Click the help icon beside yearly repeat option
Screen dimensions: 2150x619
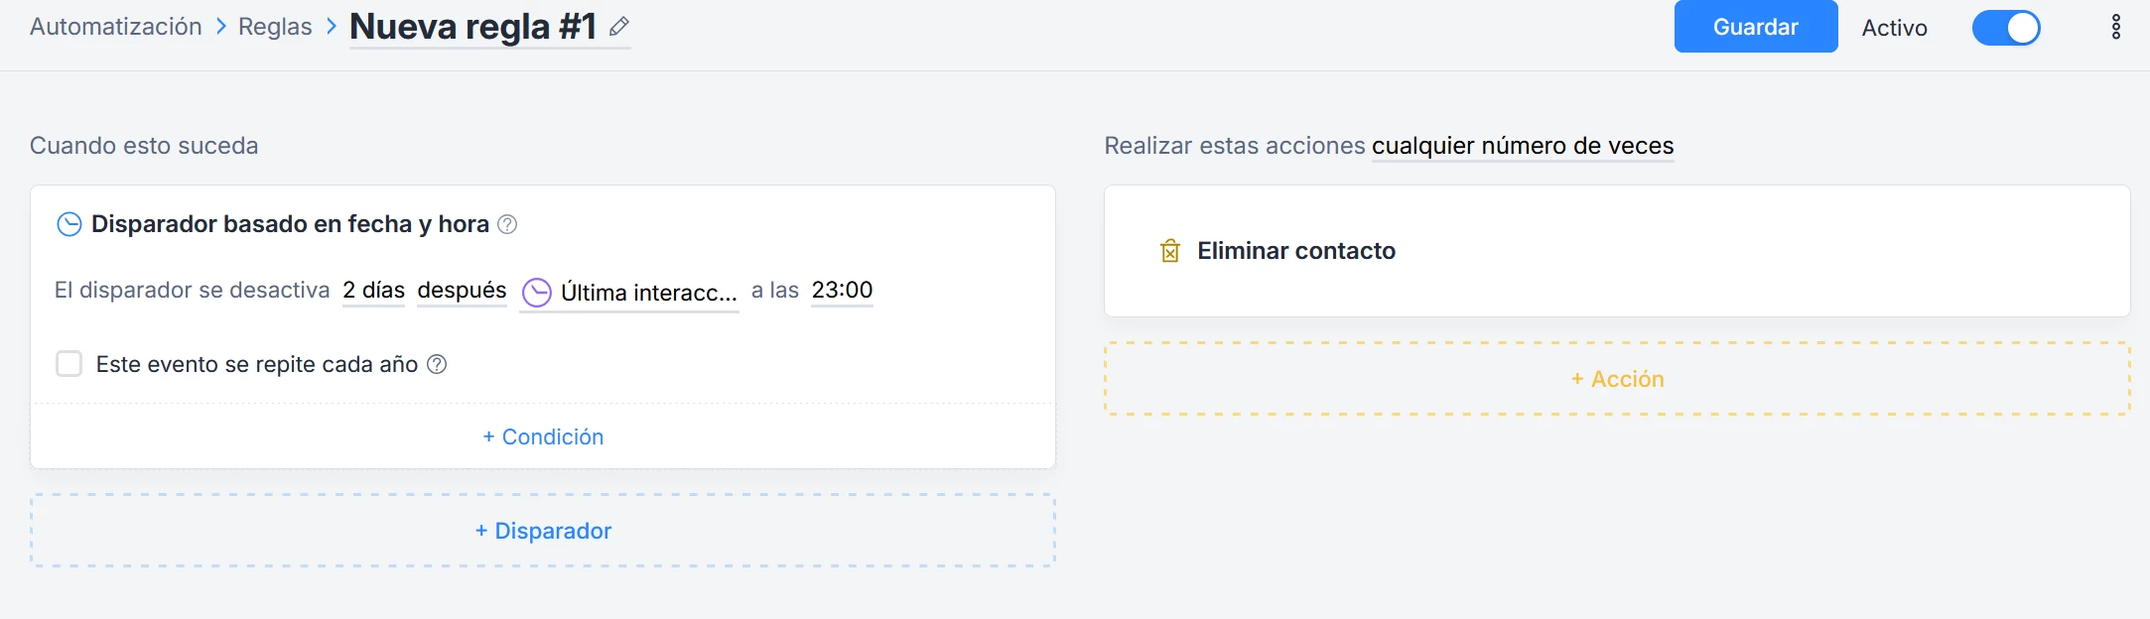click(437, 364)
